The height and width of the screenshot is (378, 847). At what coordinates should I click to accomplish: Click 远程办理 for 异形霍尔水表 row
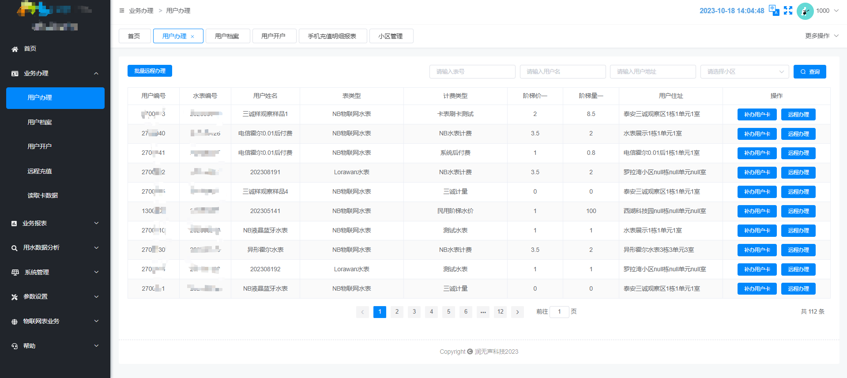(798, 250)
